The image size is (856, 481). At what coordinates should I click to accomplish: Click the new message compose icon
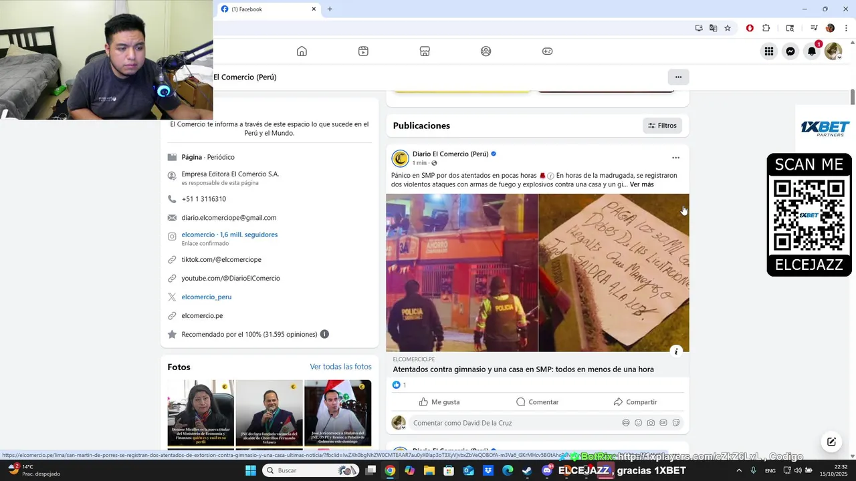tap(831, 442)
